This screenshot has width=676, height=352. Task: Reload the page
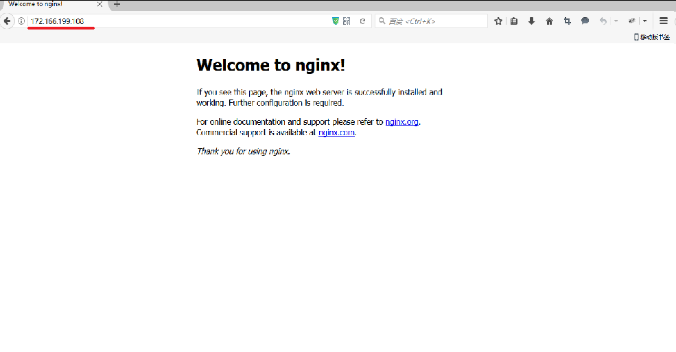[x=362, y=21]
